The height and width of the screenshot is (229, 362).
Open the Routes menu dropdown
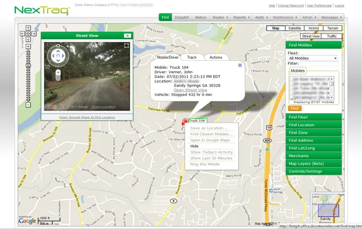coord(220,17)
